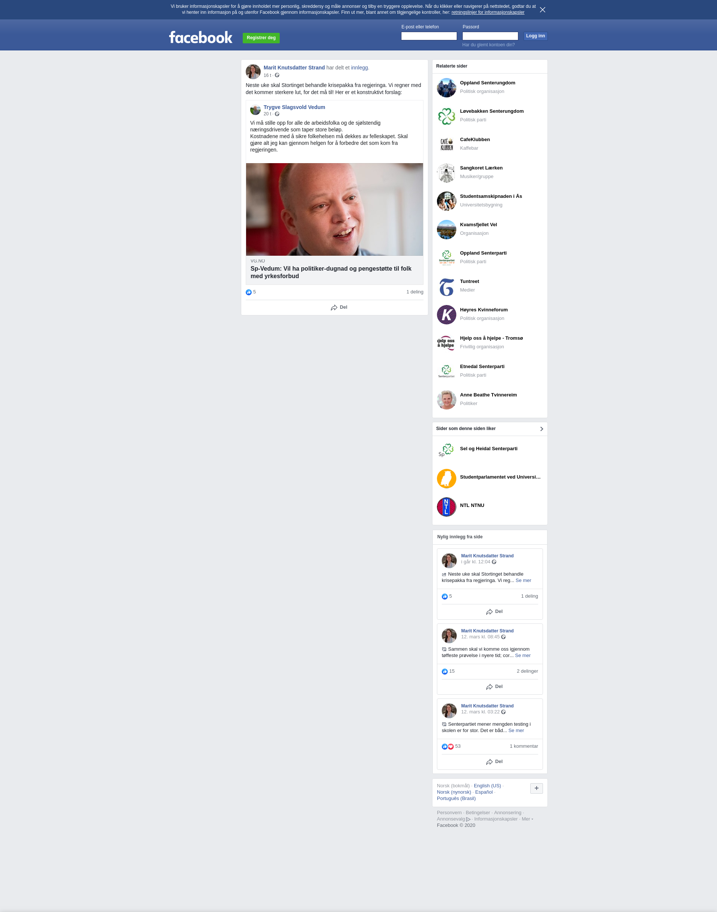
Task: Switch language to English (US)
Action: pyautogui.click(x=487, y=786)
